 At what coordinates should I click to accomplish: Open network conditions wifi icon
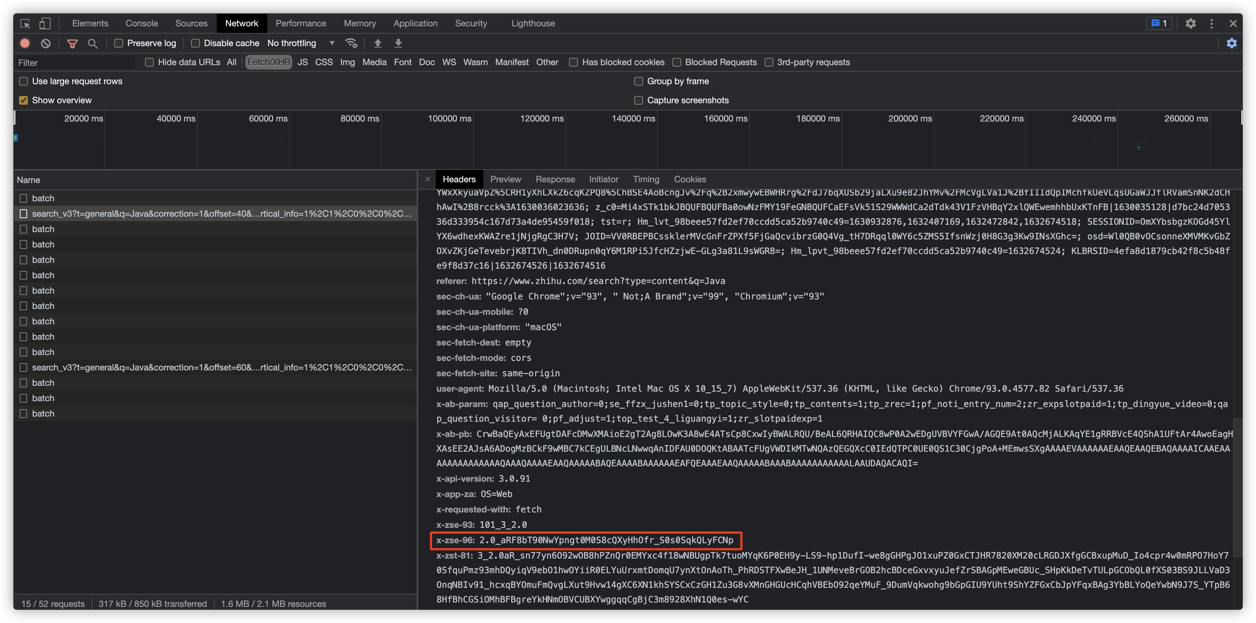[351, 43]
